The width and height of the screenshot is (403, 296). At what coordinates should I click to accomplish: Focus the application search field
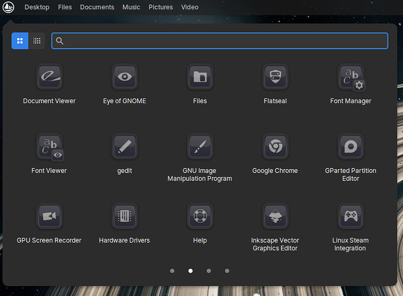[x=220, y=40]
